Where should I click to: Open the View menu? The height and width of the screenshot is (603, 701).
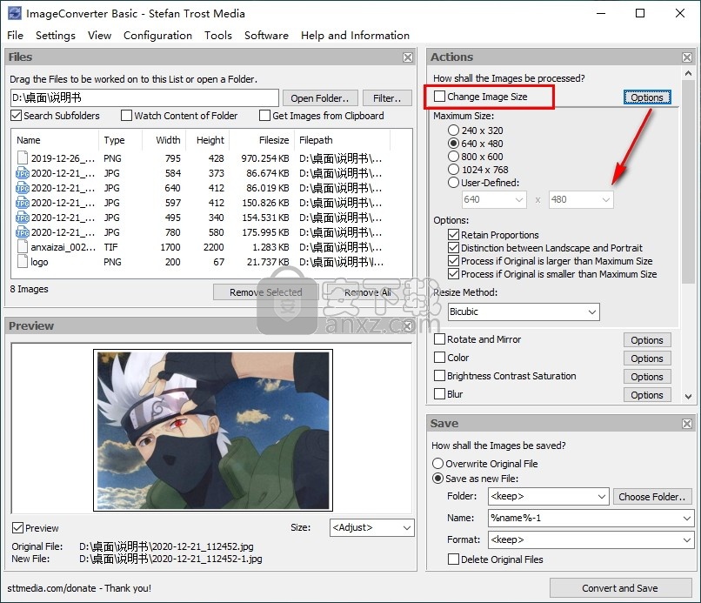pyautogui.click(x=99, y=36)
